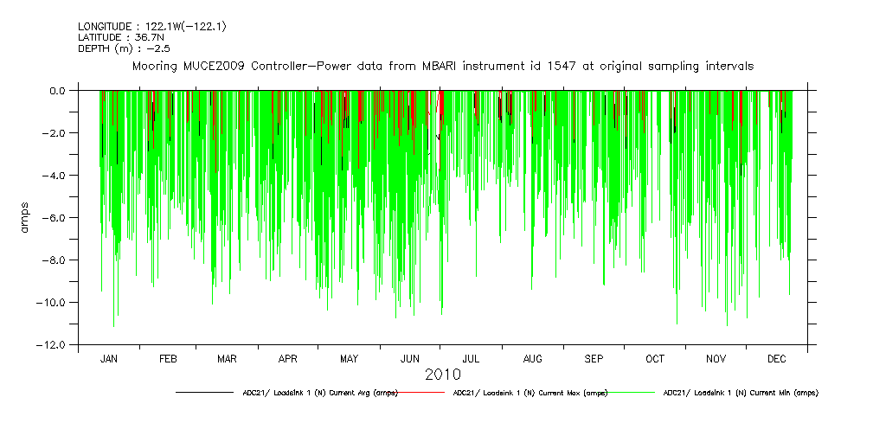Viewport: 873px width, 436px height.
Task: Click the 0.0 tick value on y-axis
Action: [x=57, y=90]
